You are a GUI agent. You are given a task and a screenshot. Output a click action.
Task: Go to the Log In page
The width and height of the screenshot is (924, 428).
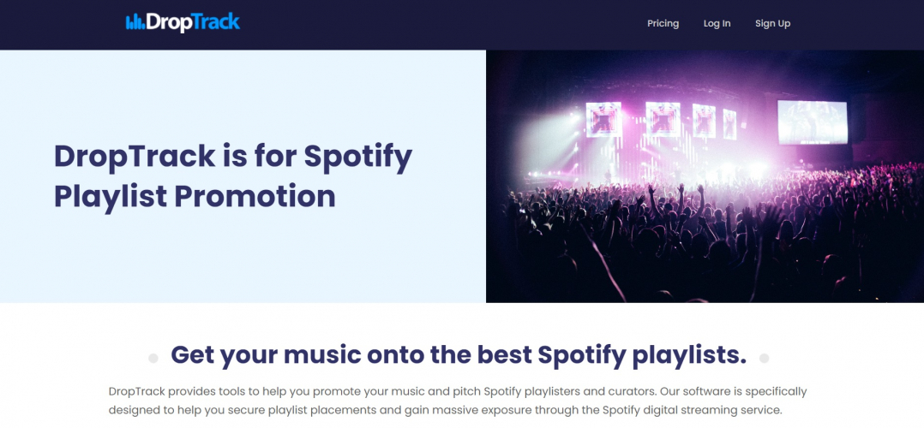click(717, 24)
